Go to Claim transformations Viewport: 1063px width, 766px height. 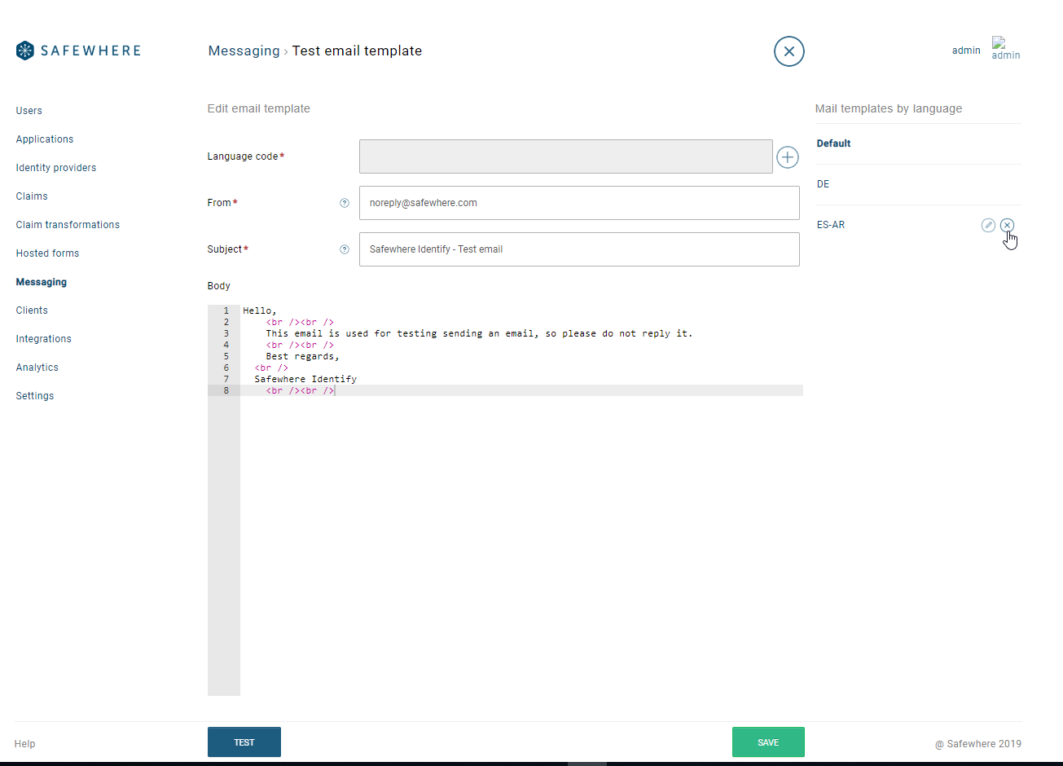[x=68, y=225]
